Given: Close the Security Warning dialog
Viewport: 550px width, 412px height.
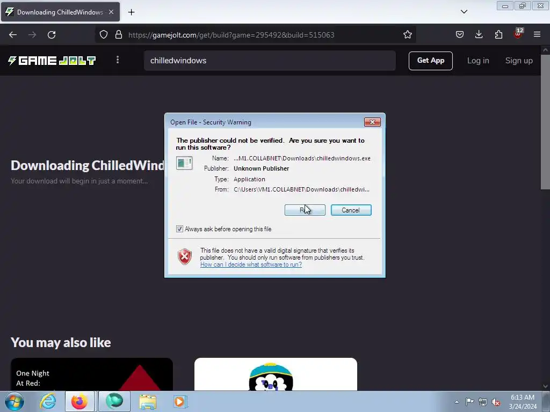Looking at the screenshot, I should coord(372,122).
